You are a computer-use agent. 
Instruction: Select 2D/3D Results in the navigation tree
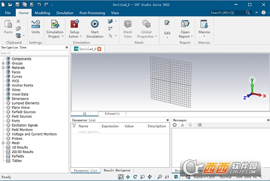point(22,152)
